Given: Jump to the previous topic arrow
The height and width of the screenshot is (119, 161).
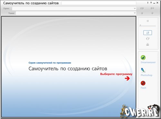Looking at the screenshot, I should [142, 13].
